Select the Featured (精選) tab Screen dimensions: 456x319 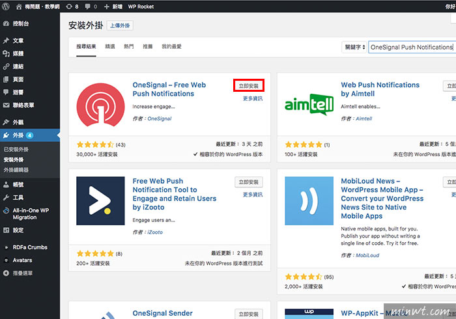110,46
